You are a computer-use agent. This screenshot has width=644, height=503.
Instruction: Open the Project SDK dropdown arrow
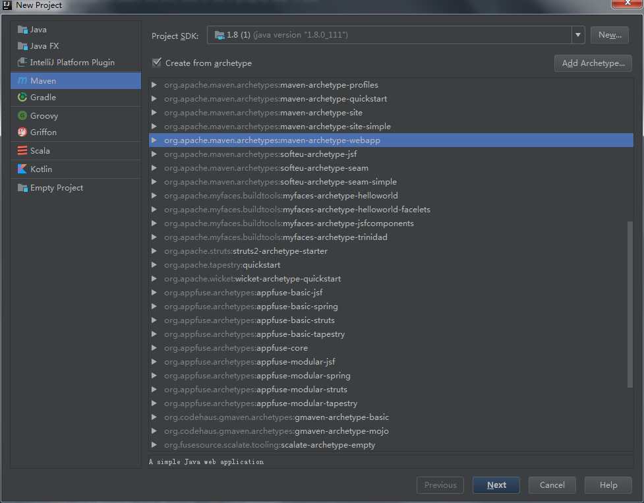tap(577, 35)
